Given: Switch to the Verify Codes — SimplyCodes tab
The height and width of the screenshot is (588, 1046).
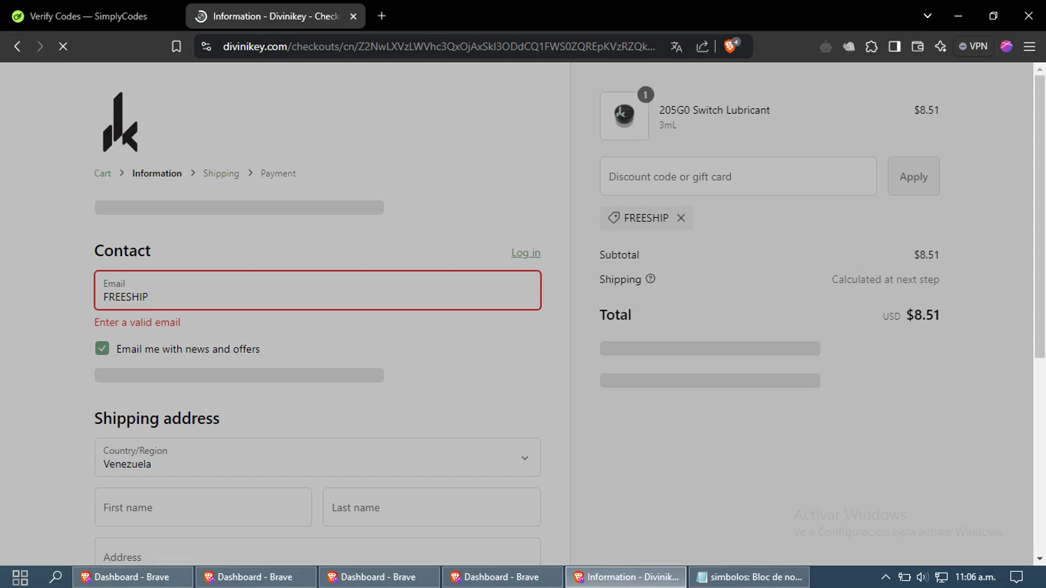Looking at the screenshot, I should 89,16.
